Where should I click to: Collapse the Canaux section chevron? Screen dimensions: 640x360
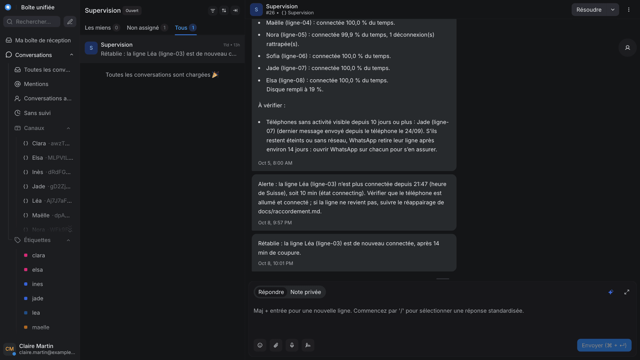coord(68,128)
